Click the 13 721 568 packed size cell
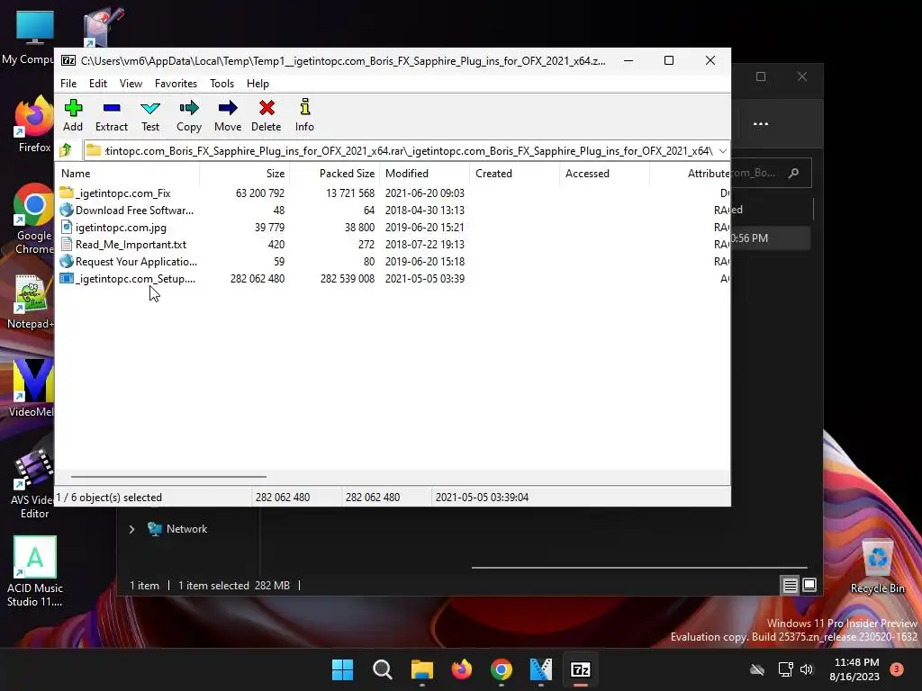 pyautogui.click(x=350, y=193)
